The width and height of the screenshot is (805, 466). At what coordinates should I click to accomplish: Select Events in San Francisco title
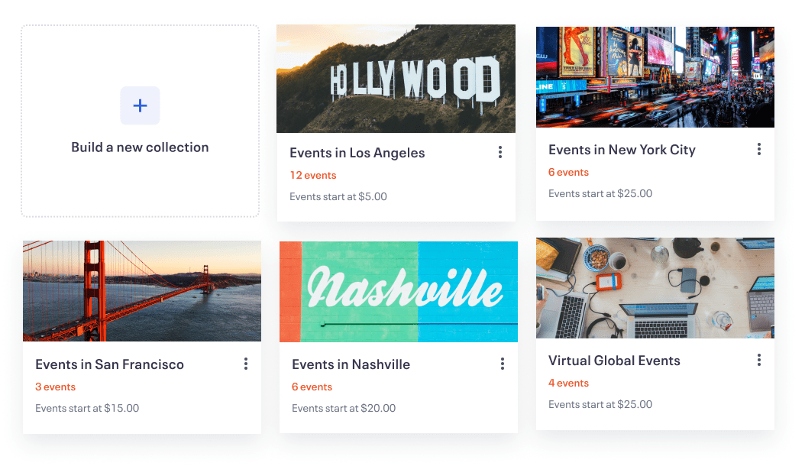point(109,364)
